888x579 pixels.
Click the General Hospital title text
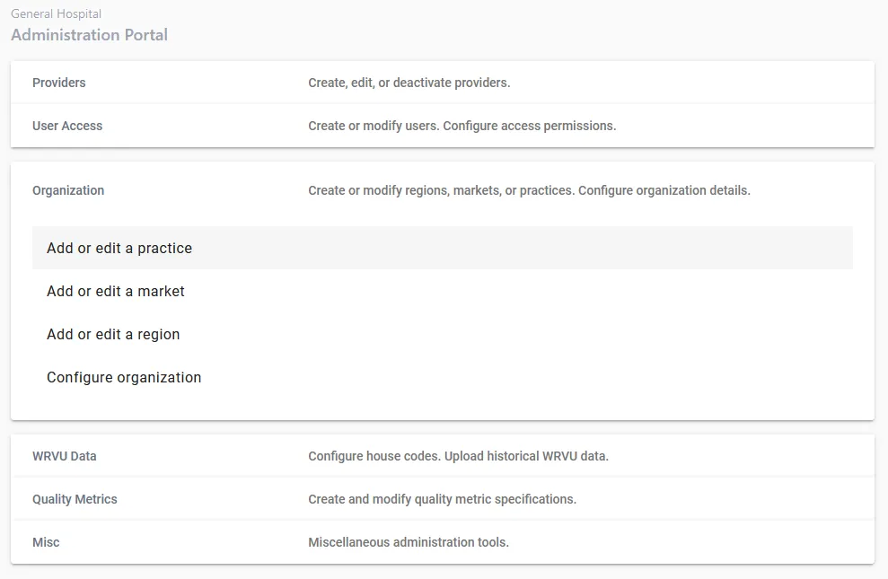click(56, 14)
